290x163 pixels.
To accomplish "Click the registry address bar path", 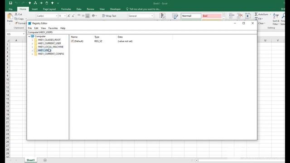I will pos(142,32).
